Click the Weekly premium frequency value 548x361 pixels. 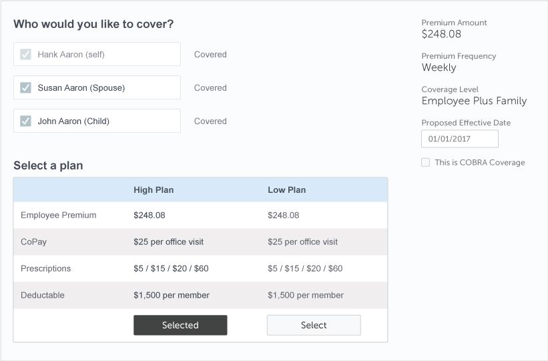[x=439, y=67]
